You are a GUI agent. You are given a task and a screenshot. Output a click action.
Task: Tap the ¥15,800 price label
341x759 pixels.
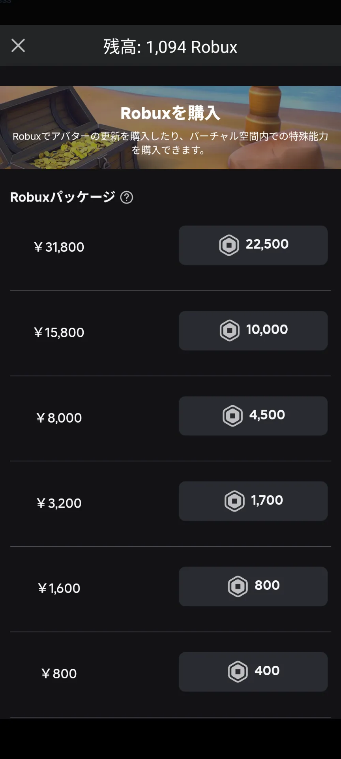point(59,333)
